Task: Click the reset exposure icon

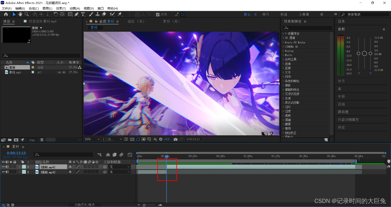Action: pos(161,139)
